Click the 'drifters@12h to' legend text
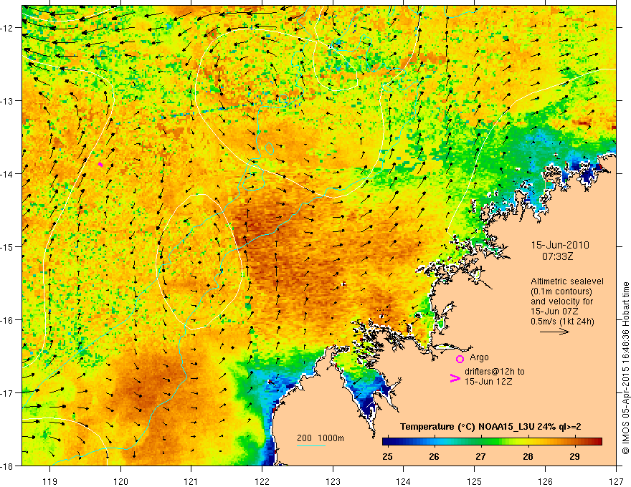The width and height of the screenshot is (631, 487). click(495, 372)
